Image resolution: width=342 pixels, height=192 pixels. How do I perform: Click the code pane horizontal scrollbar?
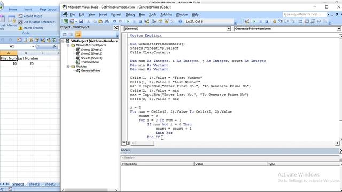[235, 143]
